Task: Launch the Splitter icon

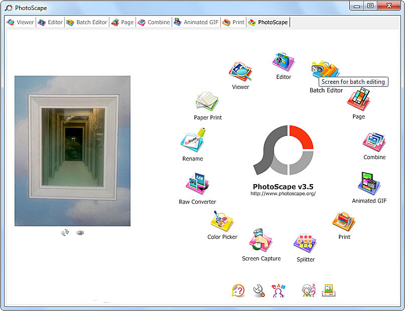Action: pyautogui.click(x=305, y=243)
